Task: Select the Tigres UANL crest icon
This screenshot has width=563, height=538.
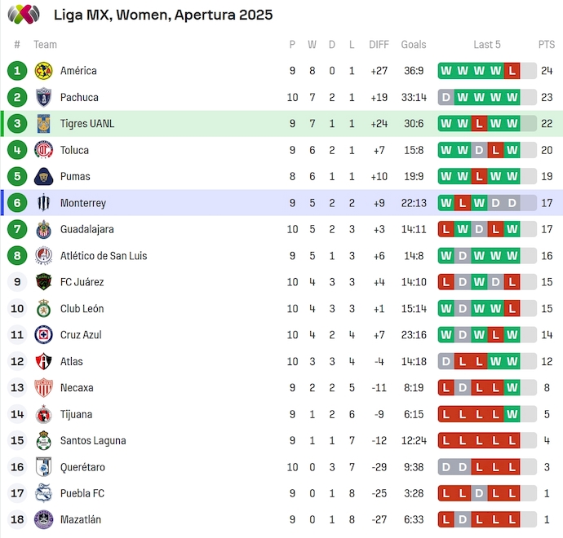Action: (43, 124)
